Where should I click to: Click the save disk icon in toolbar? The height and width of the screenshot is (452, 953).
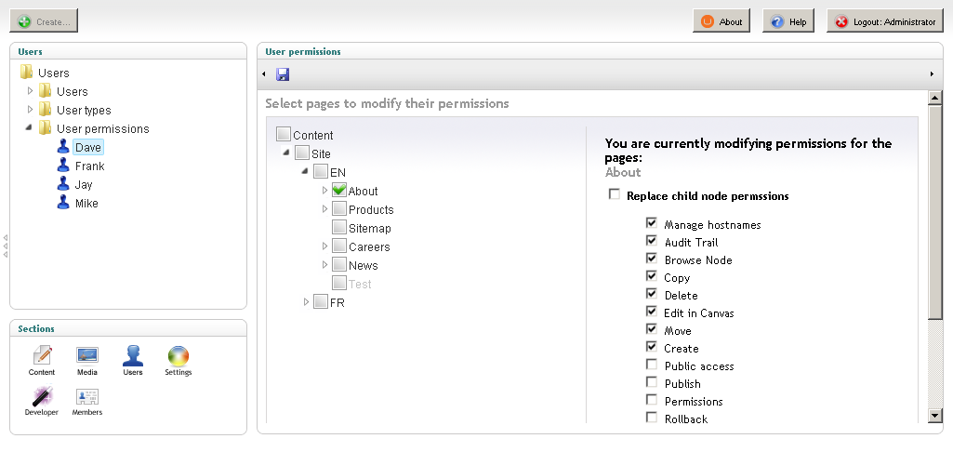tap(283, 74)
